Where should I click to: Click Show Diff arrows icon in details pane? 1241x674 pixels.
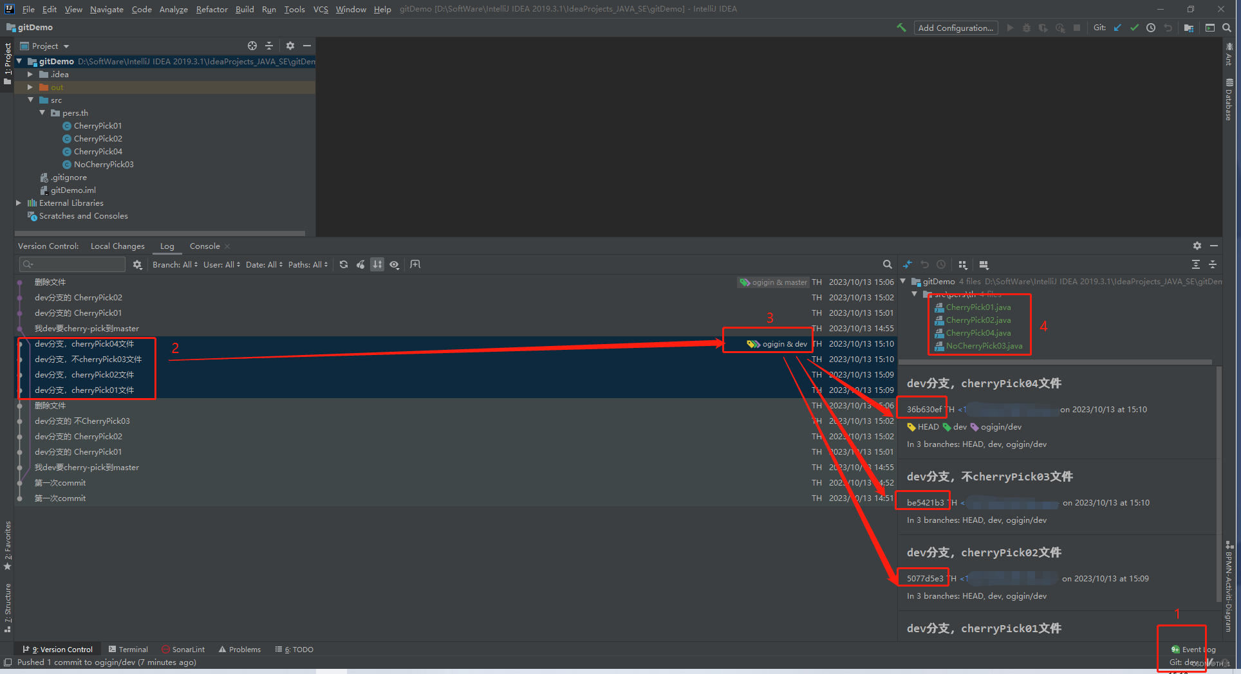[908, 264]
